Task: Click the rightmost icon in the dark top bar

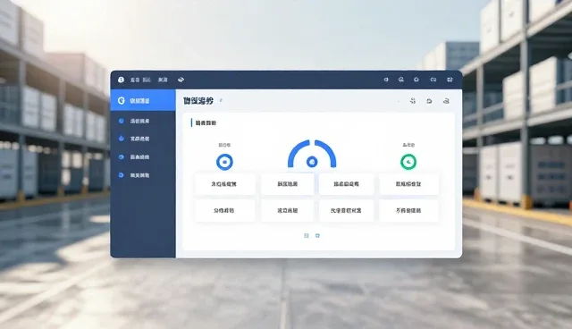Action: [450, 80]
